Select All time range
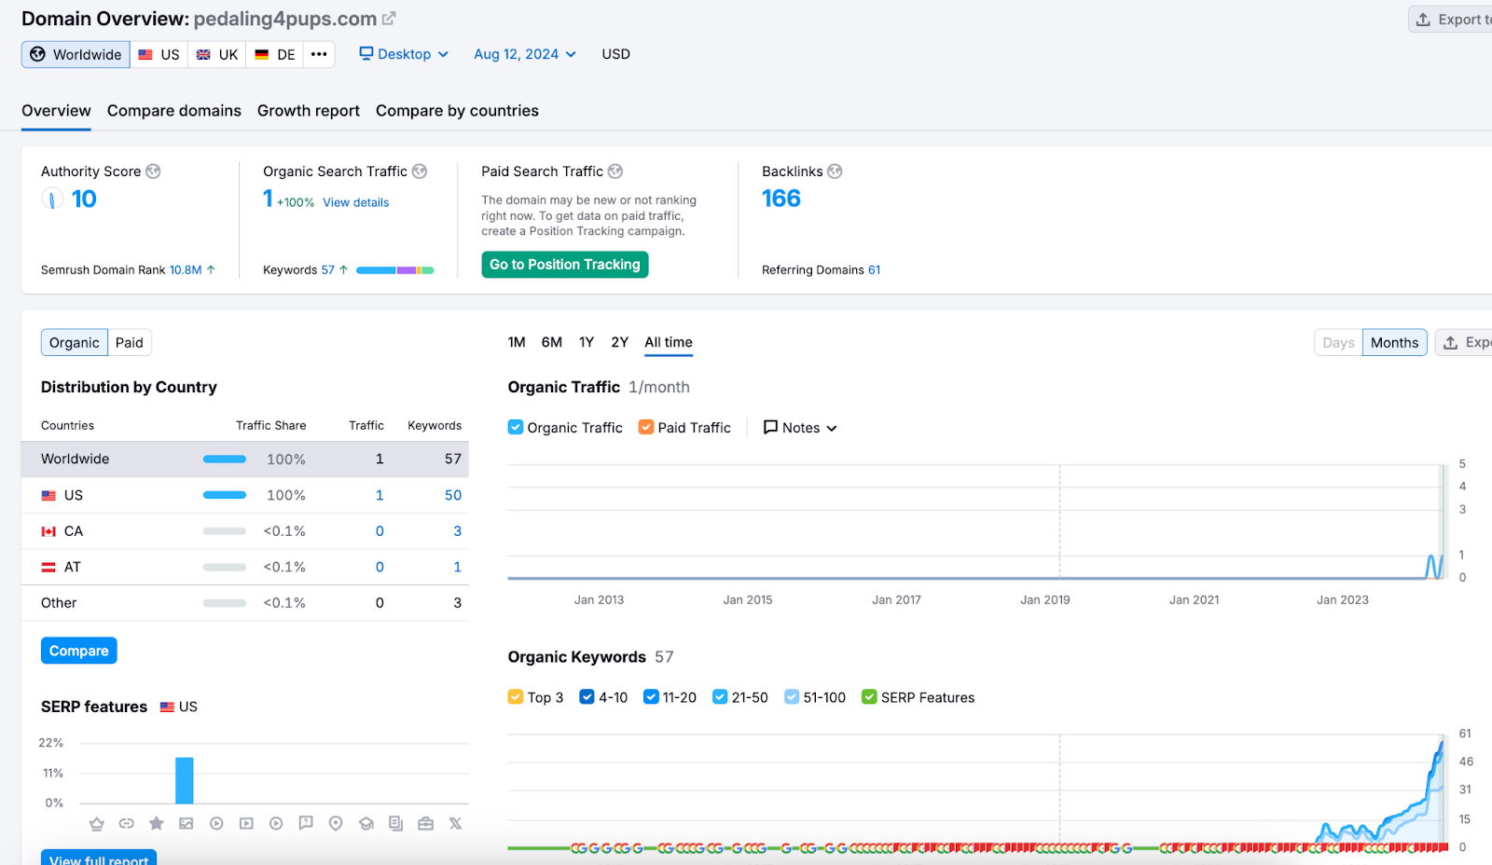The height and width of the screenshot is (865, 1492). pyautogui.click(x=669, y=342)
